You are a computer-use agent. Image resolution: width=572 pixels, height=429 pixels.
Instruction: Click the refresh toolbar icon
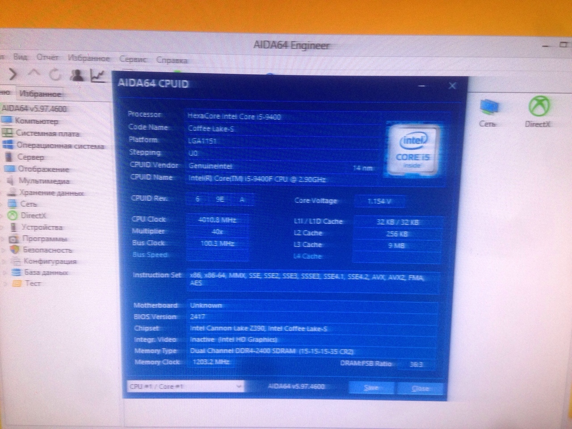point(55,74)
